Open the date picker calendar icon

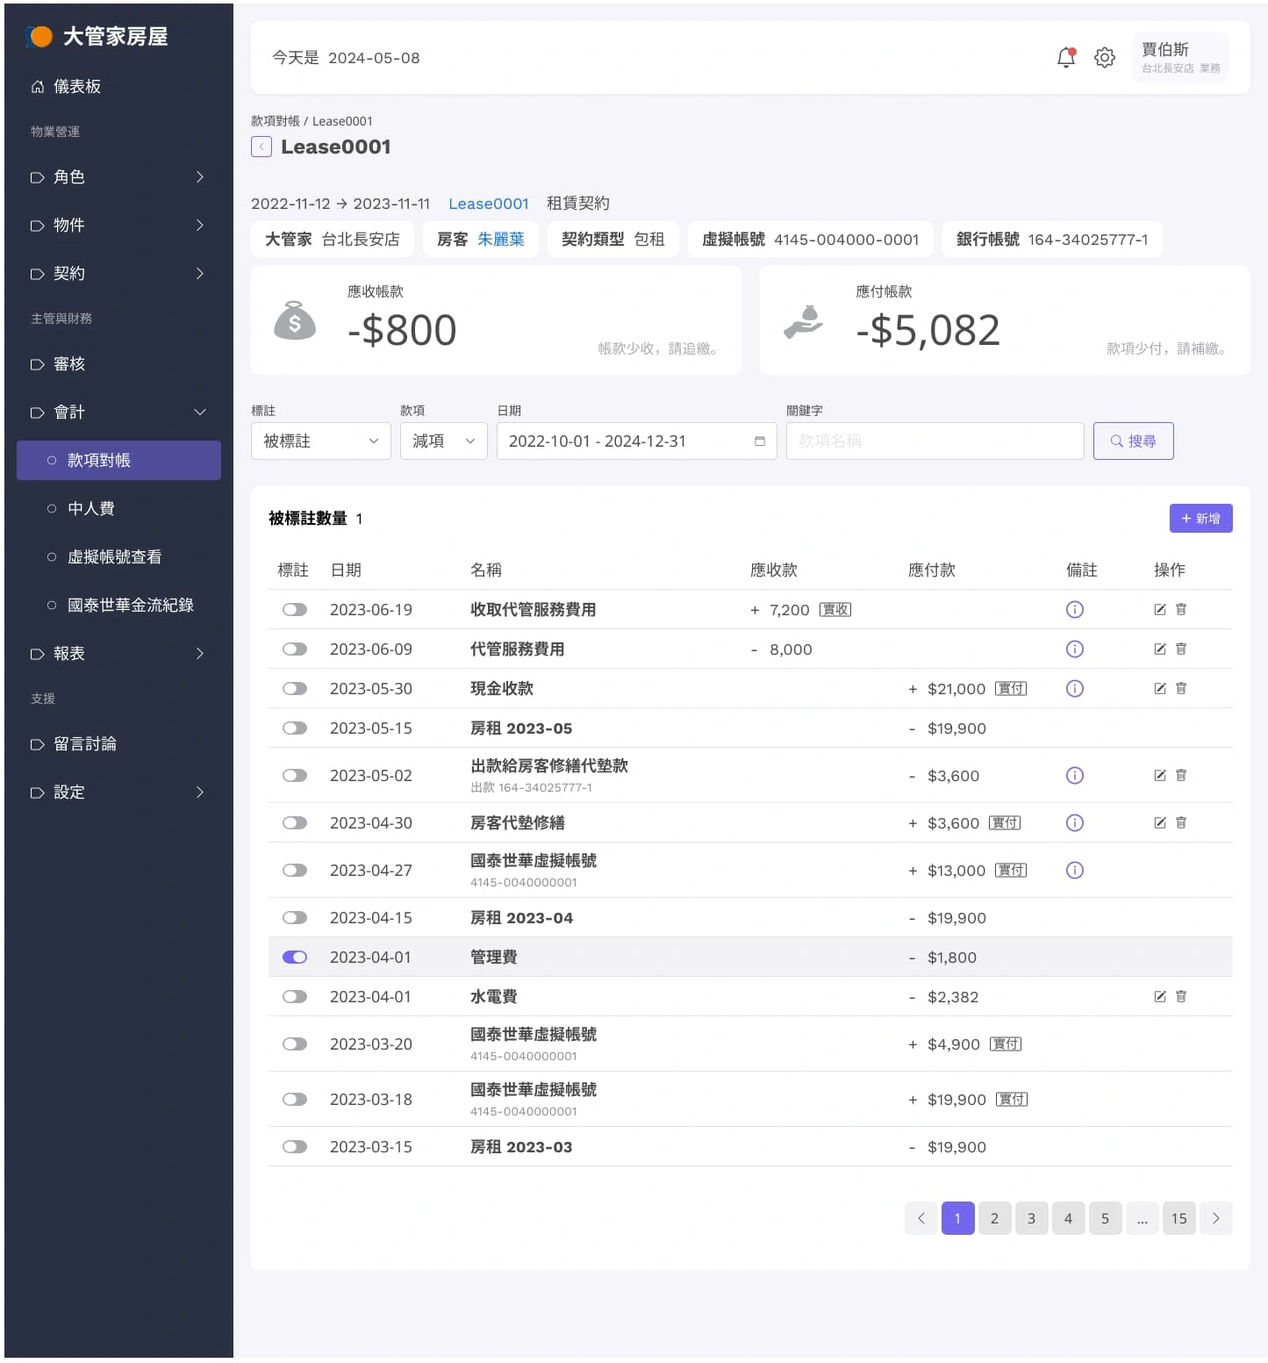click(x=760, y=441)
